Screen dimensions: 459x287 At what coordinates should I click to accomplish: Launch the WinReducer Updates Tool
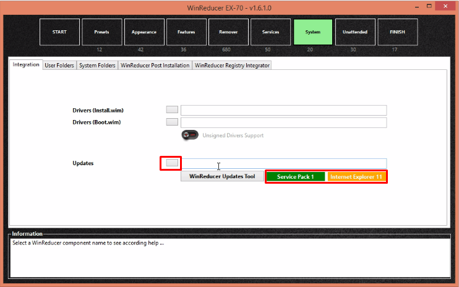click(x=222, y=176)
